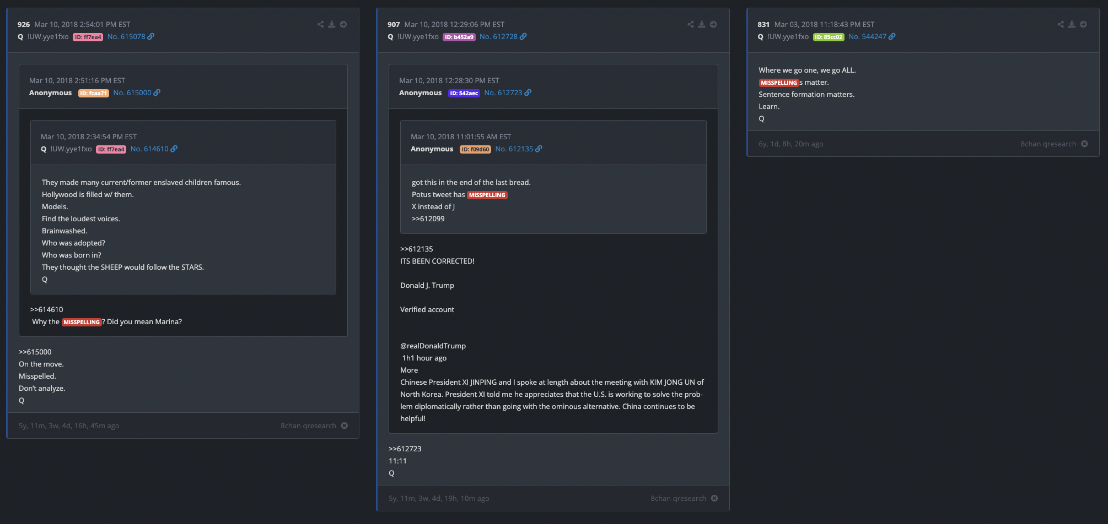The height and width of the screenshot is (524, 1108).
Task: Click 'Sentence formation matters.' line
Action: pyautogui.click(x=806, y=94)
